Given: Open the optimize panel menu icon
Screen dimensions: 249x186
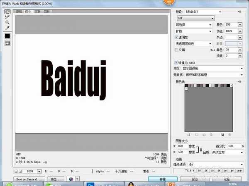Looking at the screenshot, I should click(239, 12).
